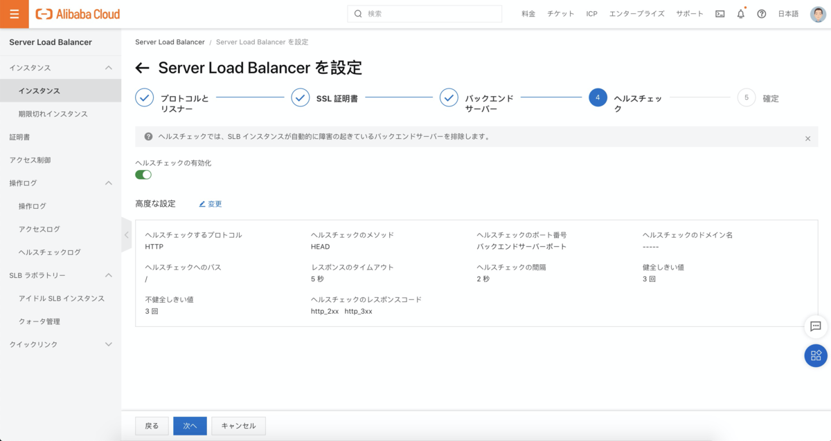Open the Cloud Shell terminal icon
831x441 pixels.
tap(720, 14)
